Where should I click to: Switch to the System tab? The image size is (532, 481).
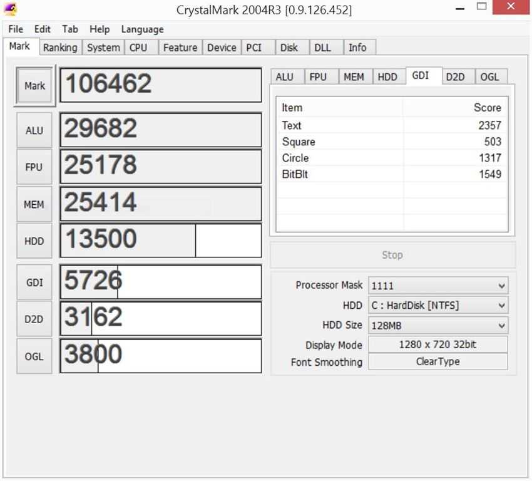pos(103,48)
